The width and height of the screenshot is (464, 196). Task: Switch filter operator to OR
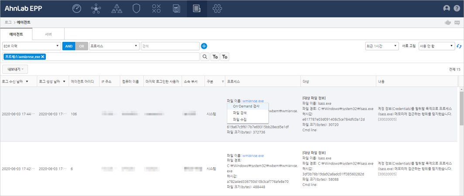coord(82,46)
